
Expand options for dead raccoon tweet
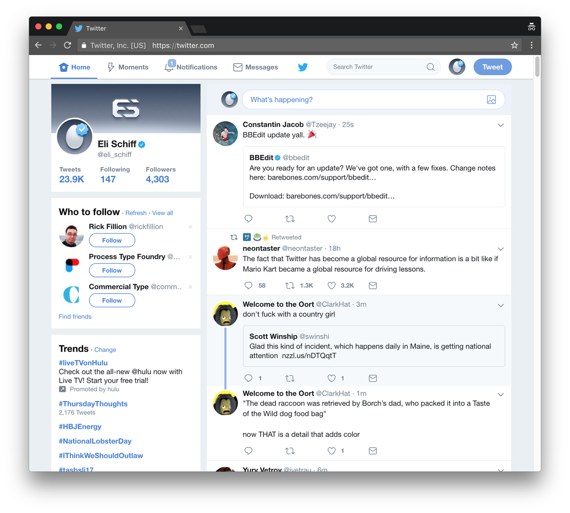tap(501, 395)
